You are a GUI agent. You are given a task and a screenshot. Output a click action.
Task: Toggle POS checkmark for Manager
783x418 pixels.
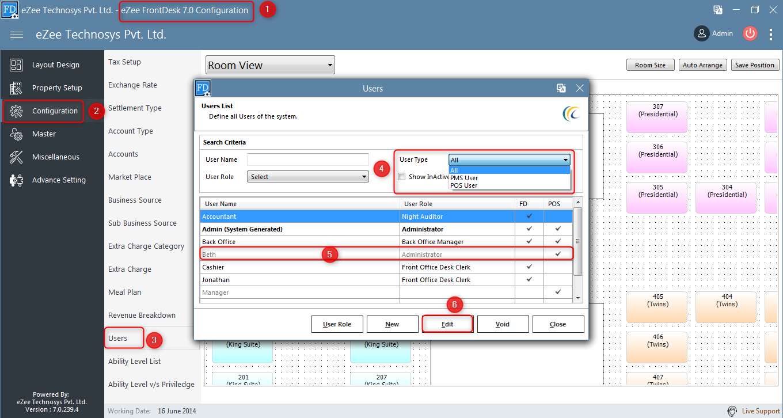[558, 292]
